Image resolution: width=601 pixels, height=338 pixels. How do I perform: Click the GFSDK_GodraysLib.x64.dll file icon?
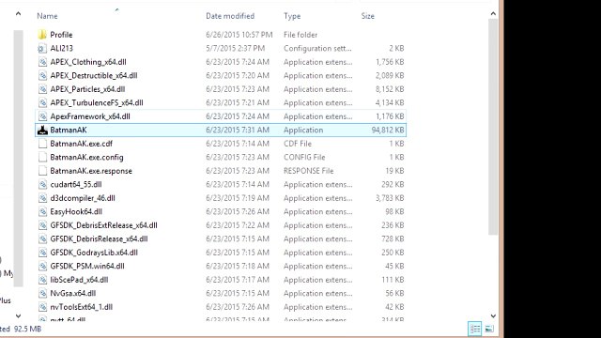[x=42, y=253]
